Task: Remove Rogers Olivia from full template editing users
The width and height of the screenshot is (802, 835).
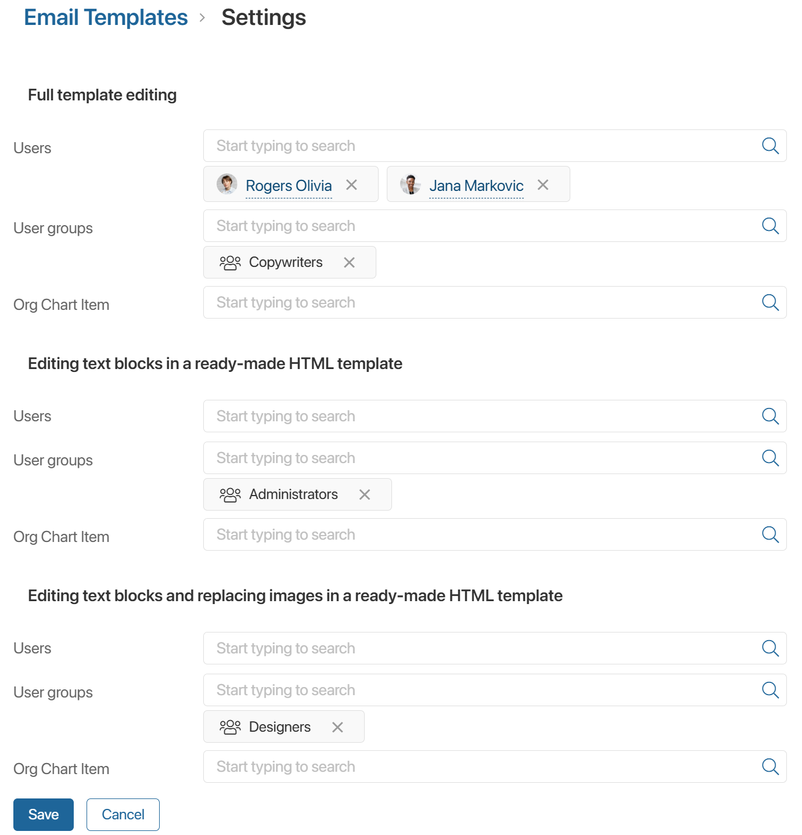Action: (352, 185)
